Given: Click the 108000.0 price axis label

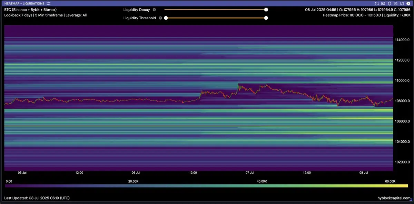Looking at the screenshot, I should (x=402, y=101).
